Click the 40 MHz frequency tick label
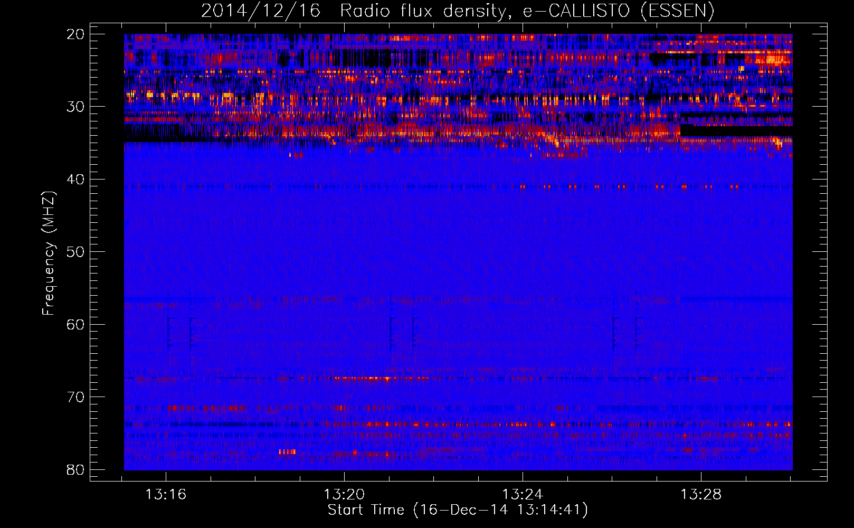Viewport: 854px width, 528px height. pyautogui.click(x=76, y=180)
